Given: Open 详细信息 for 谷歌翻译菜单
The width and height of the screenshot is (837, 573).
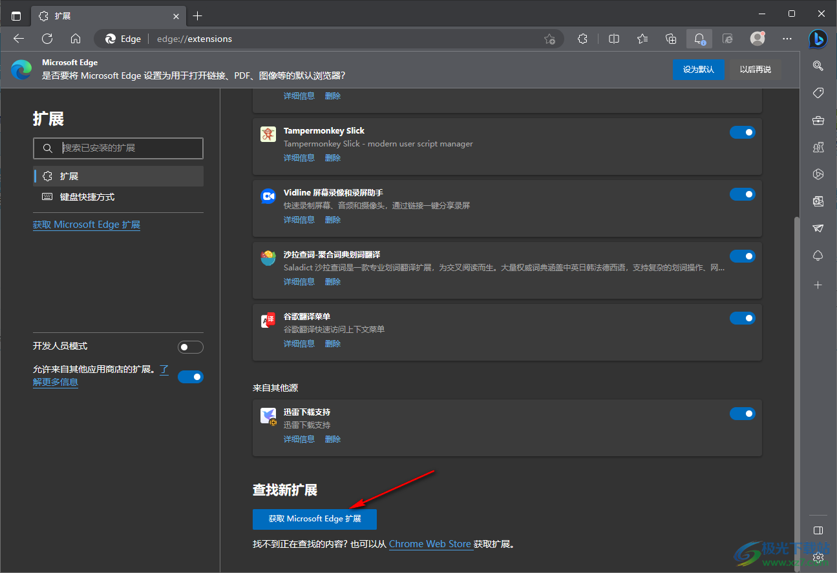Looking at the screenshot, I should [299, 343].
